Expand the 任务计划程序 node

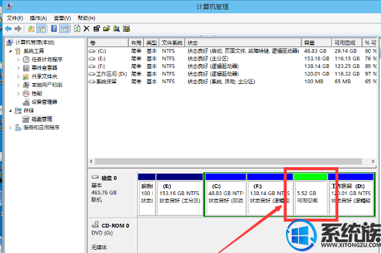pyautogui.click(x=18, y=60)
